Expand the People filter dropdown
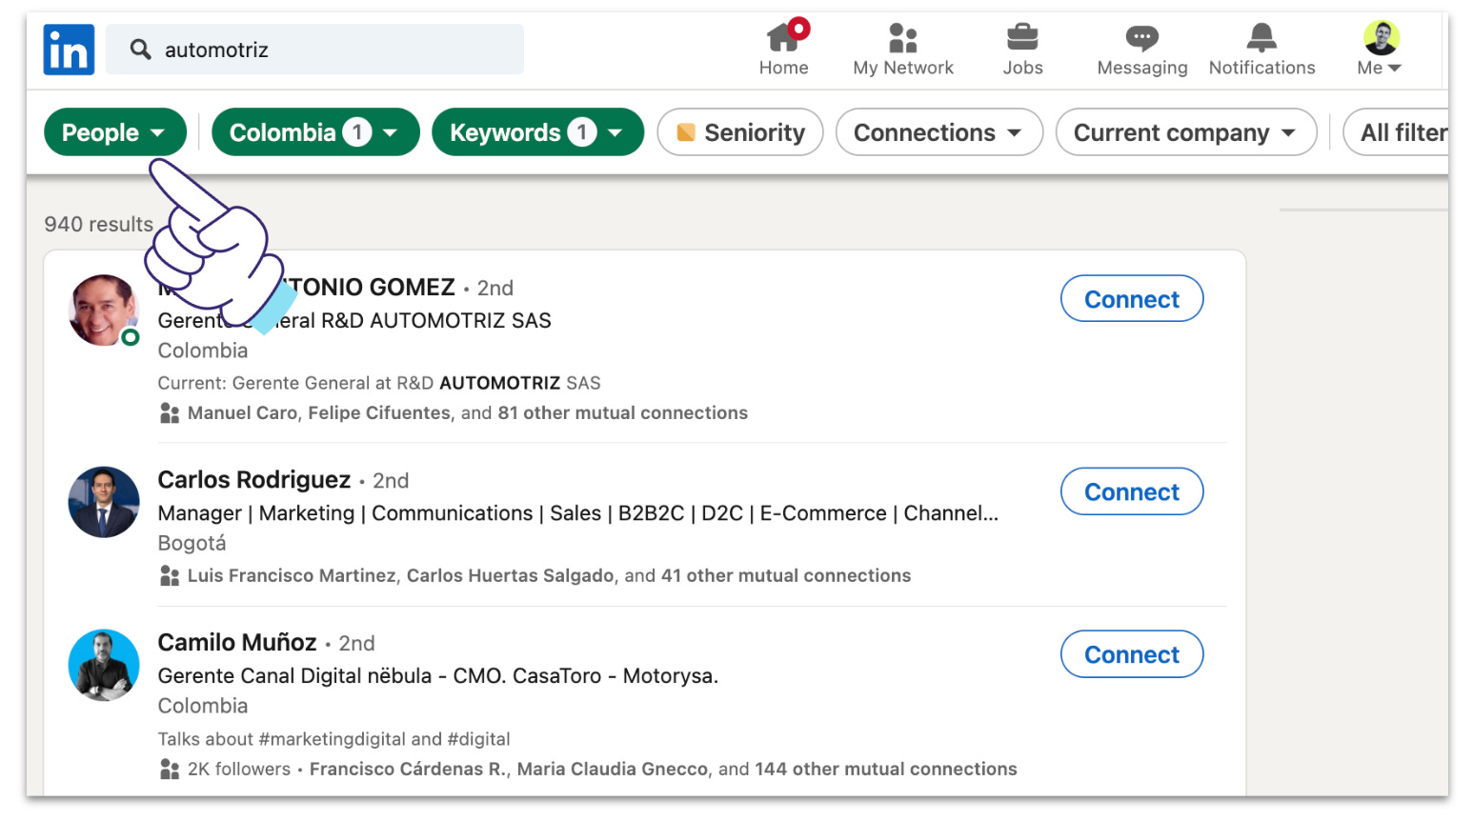This screenshot has width=1473, height=821. click(x=115, y=132)
